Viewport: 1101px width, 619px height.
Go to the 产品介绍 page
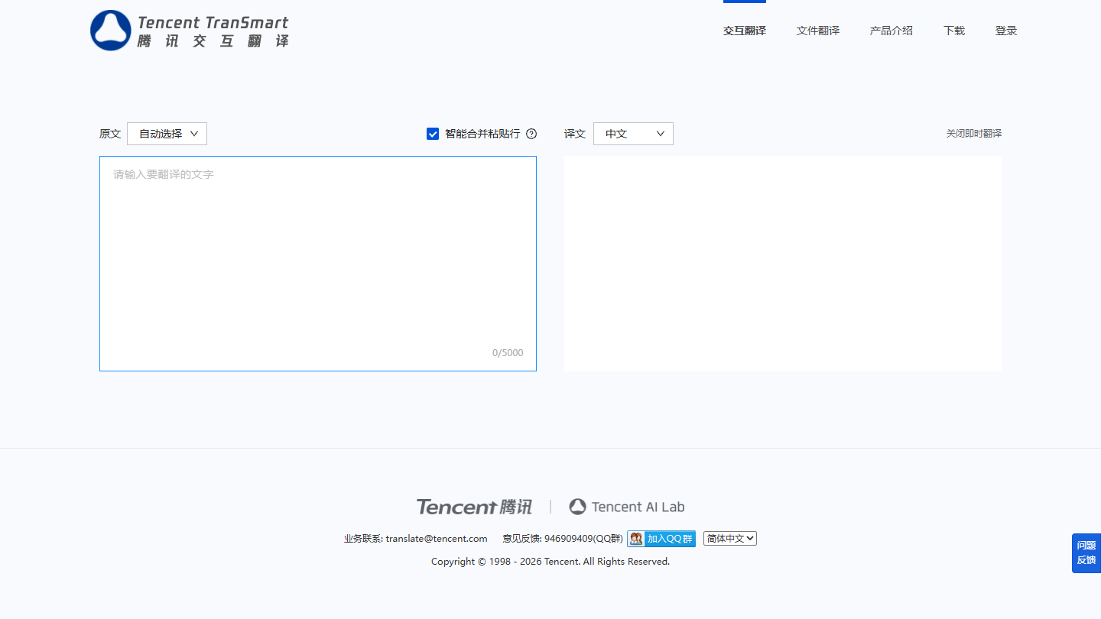pos(892,31)
